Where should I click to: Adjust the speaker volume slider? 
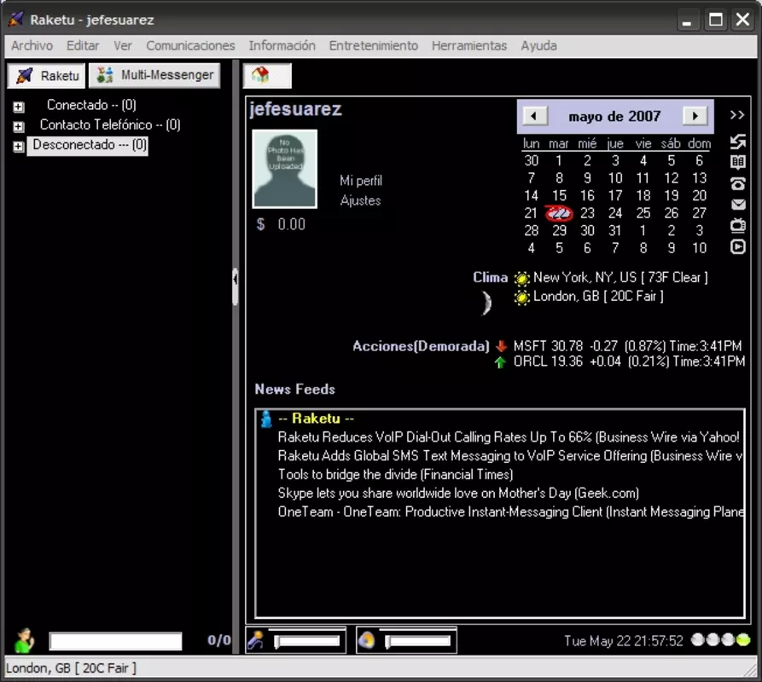417,642
